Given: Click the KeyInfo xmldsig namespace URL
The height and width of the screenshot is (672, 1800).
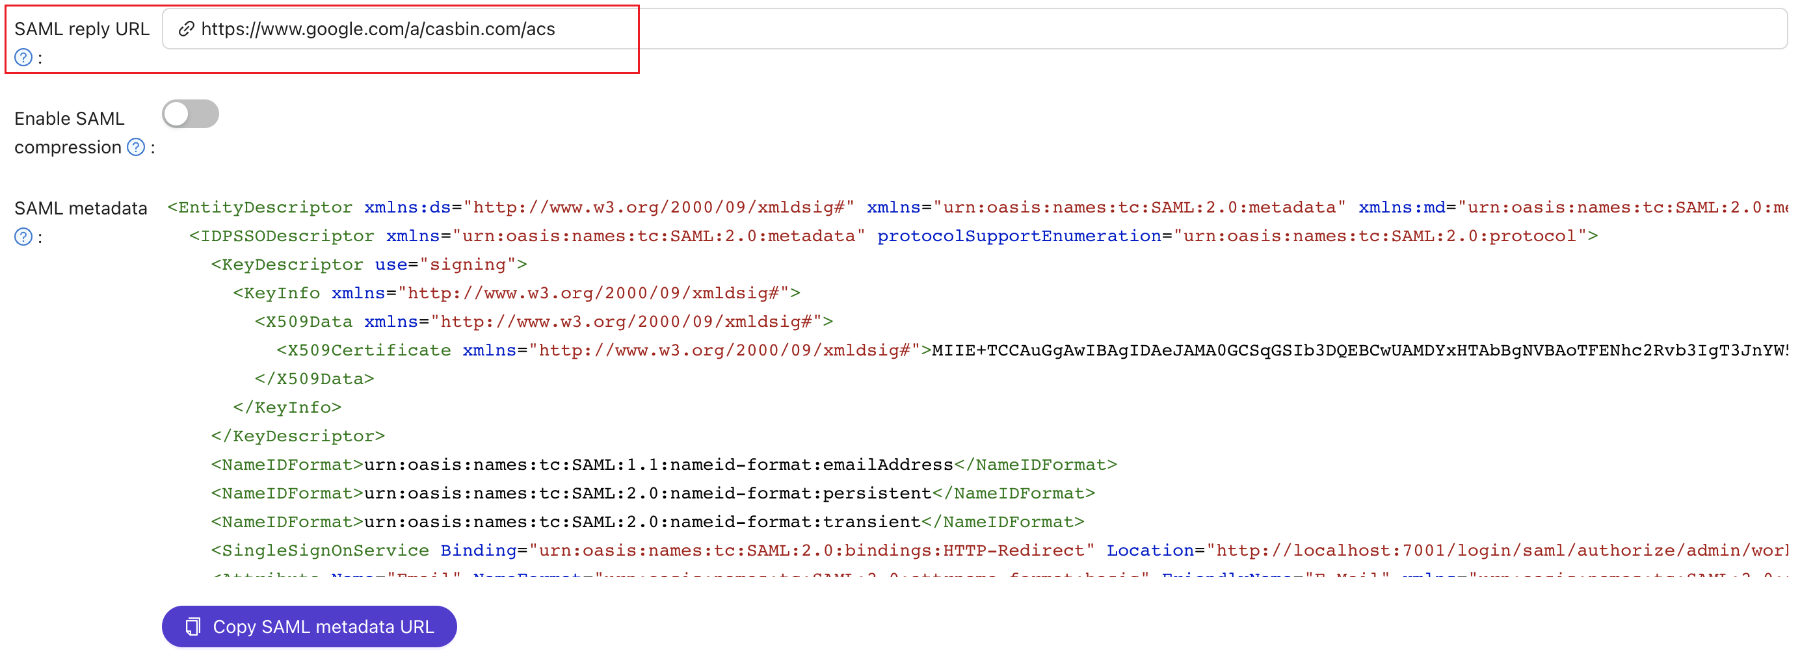Looking at the screenshot, I should [x=594, y=292].
